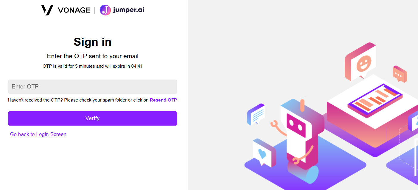Click the smiley face chat bubble illustration

360,62
